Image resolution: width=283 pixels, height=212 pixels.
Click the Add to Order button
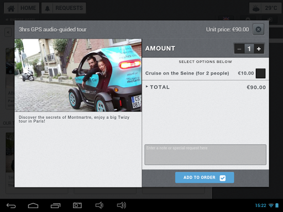pyautogui.click(x=205, y=177)
